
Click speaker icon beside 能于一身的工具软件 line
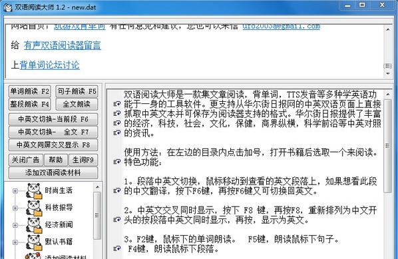click(116, 104)
